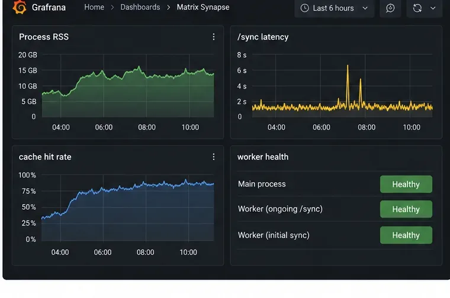This screenshot has height=298, width=450.
Task: Click the /sync latency panel title
Action: point(262,37)
